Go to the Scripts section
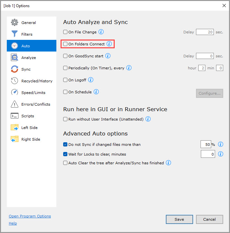 (x=28, y=116)
